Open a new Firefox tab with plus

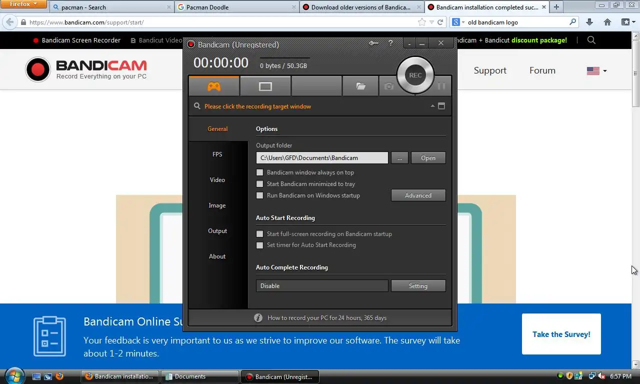coord(556,7)
